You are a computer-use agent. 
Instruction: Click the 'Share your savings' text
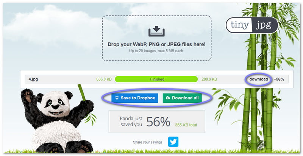point(148,142)
